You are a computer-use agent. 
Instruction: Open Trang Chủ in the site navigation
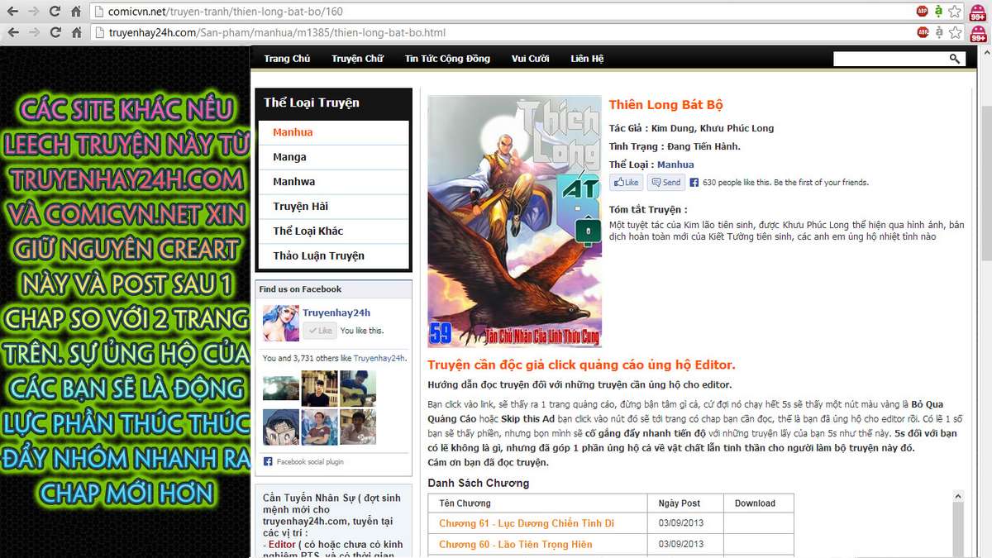click(x=287, y=59)
